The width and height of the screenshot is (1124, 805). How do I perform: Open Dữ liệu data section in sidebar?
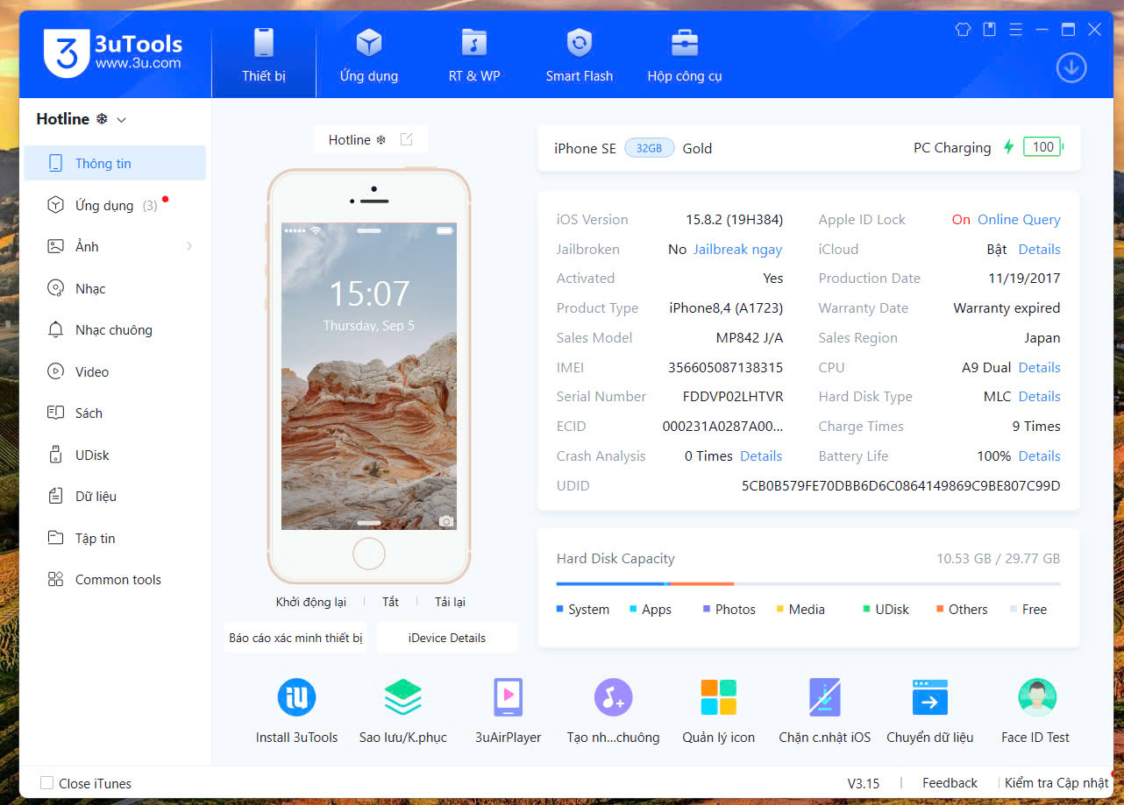pyautogui.click(x=115, y=496)
